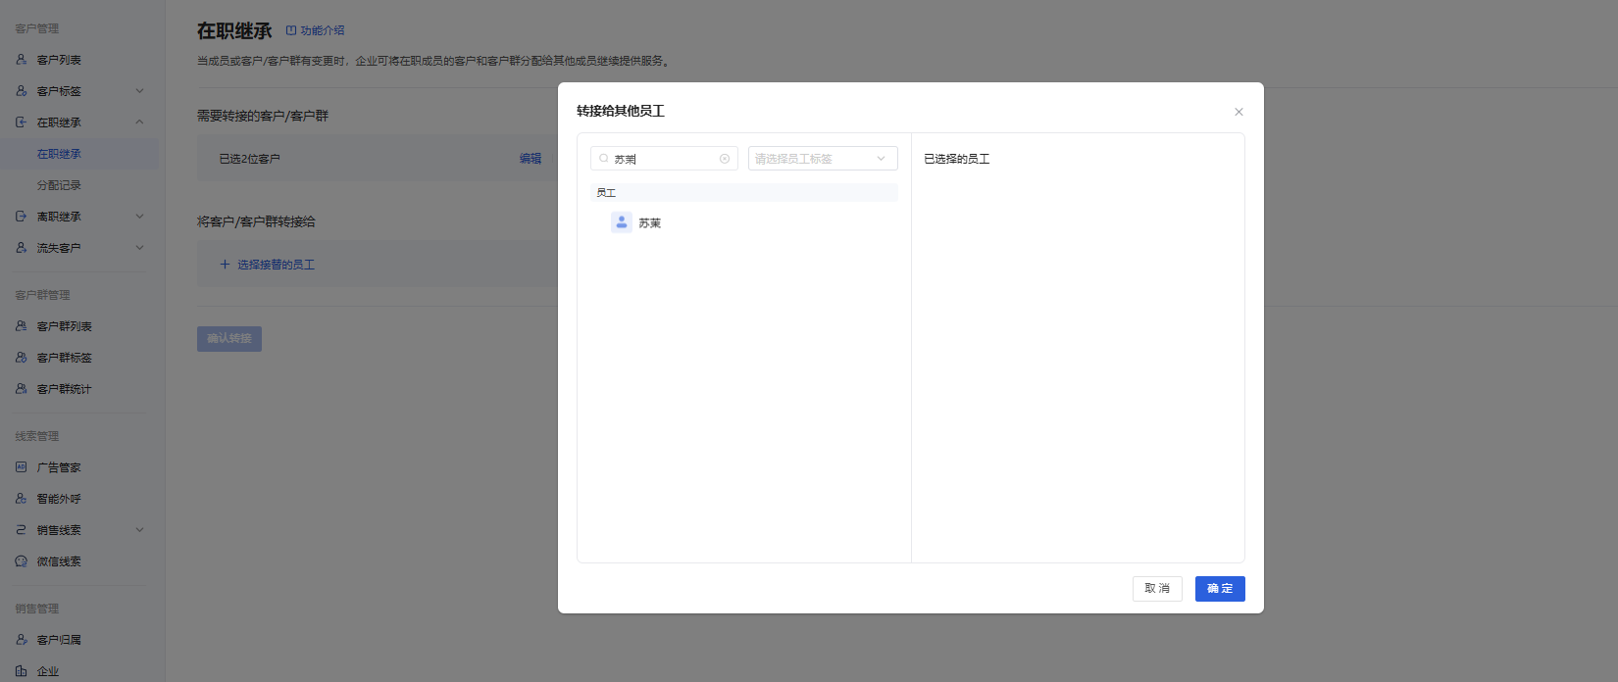Click the 客户群标签 sidebar icon
The width and height of the screenshot is (1618, 682).
pyautogui.click(x=22, y=358)
